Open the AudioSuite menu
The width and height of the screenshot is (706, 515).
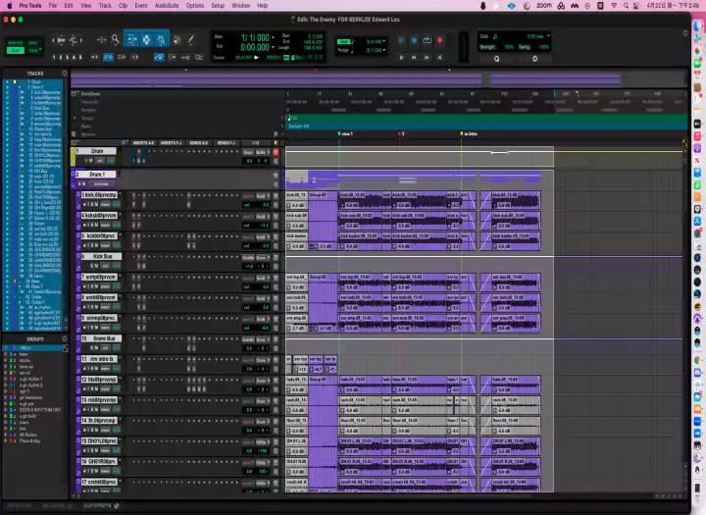tap(166, 5)
